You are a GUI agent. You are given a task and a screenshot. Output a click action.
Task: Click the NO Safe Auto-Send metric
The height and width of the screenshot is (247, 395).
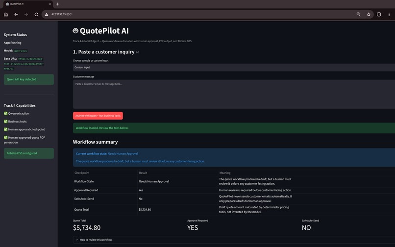click(306, 227)
